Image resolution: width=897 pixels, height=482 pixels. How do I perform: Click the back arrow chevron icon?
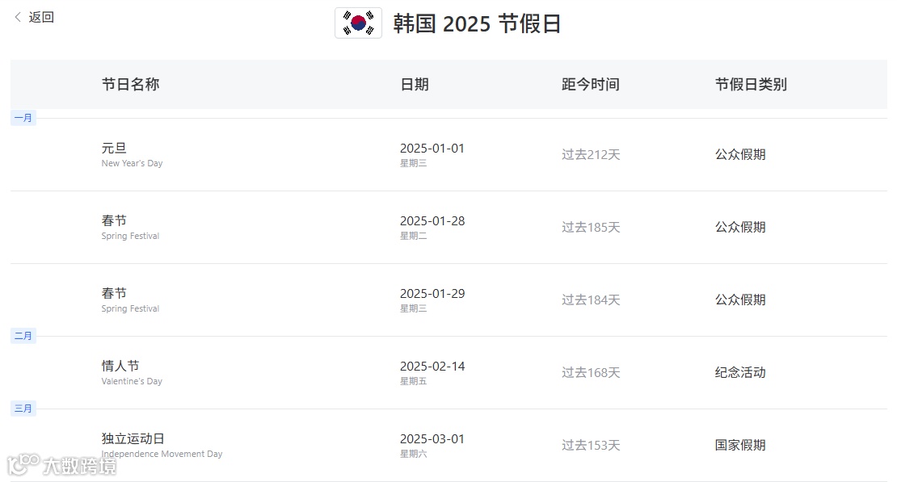18,17
